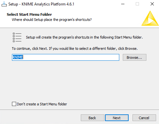Click the yellow KNIME triangle logo
159x124 pixels.
150,18
